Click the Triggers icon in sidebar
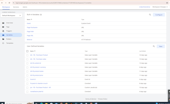Viewport: 170px width, 104px height. tap(3, 31)
